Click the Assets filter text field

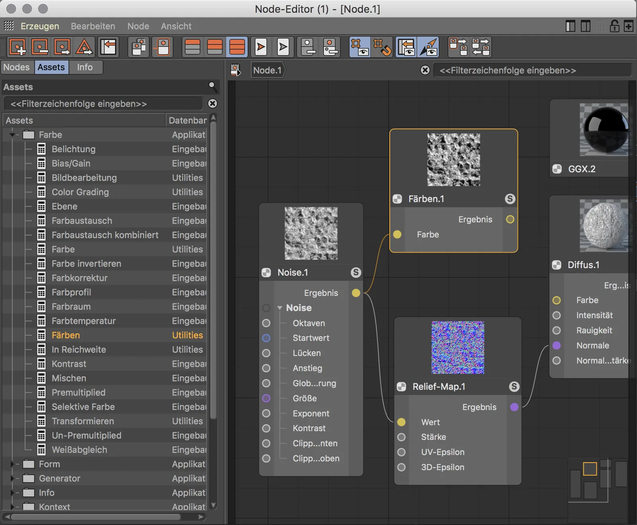tap(104, 104)
